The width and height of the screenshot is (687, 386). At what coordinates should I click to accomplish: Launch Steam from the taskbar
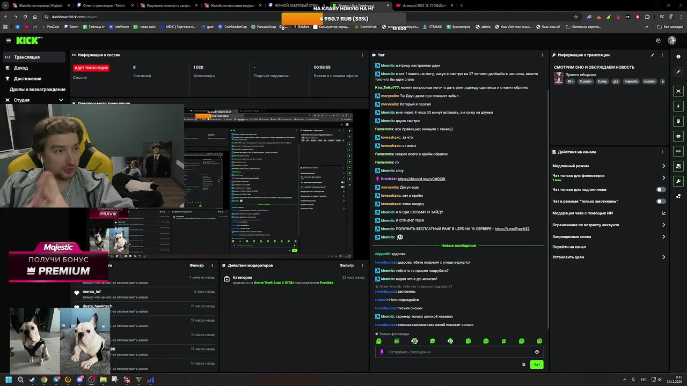32,380
